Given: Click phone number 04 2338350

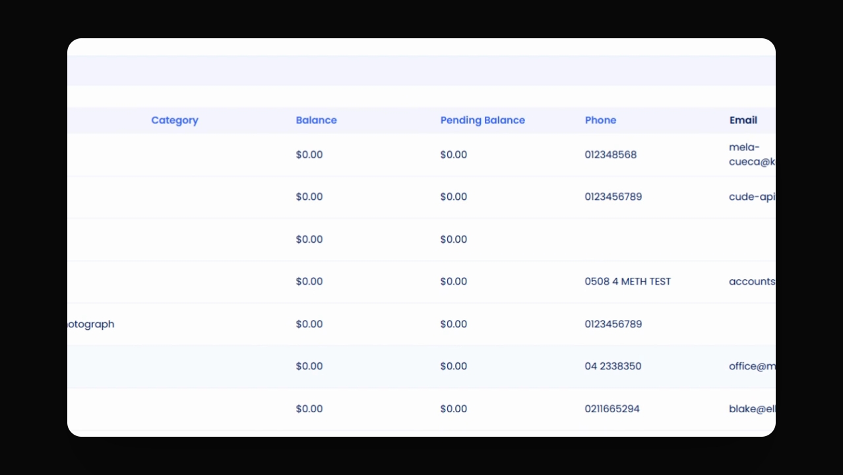Looking at the screenshot, I should (613, 366).
